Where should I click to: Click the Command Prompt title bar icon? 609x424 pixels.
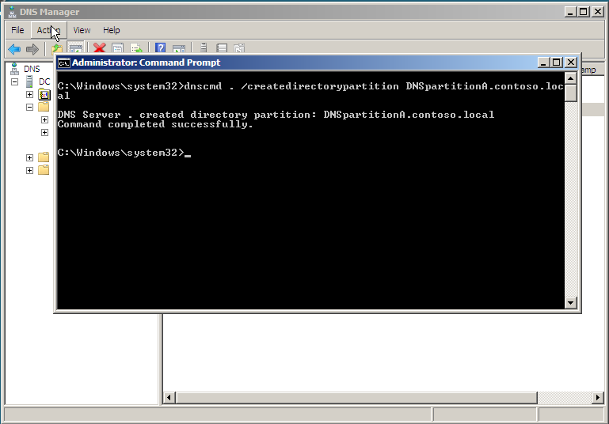click(64, 62)
